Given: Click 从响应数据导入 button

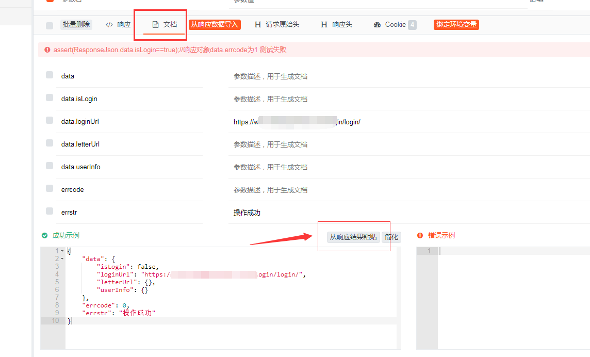Looking at the screenshot, I should click(x=215, y=24).
